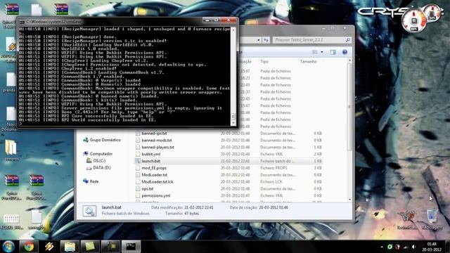450x253 pixels.
Task: Open the OS (C:) drive
Action: (x=99, y=161)
